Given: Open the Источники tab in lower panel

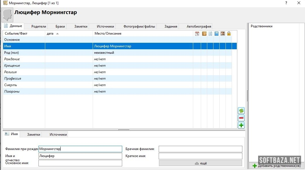Looking at the screenshot, I should click(58, 135).
